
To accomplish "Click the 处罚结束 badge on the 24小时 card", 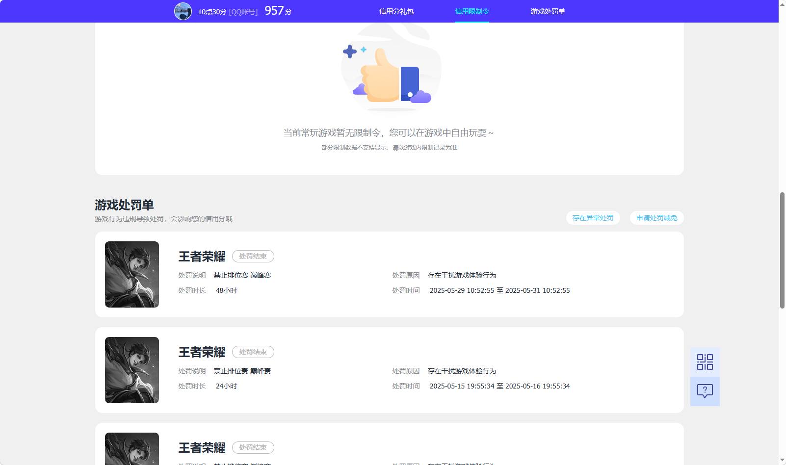I will [253, 352].
